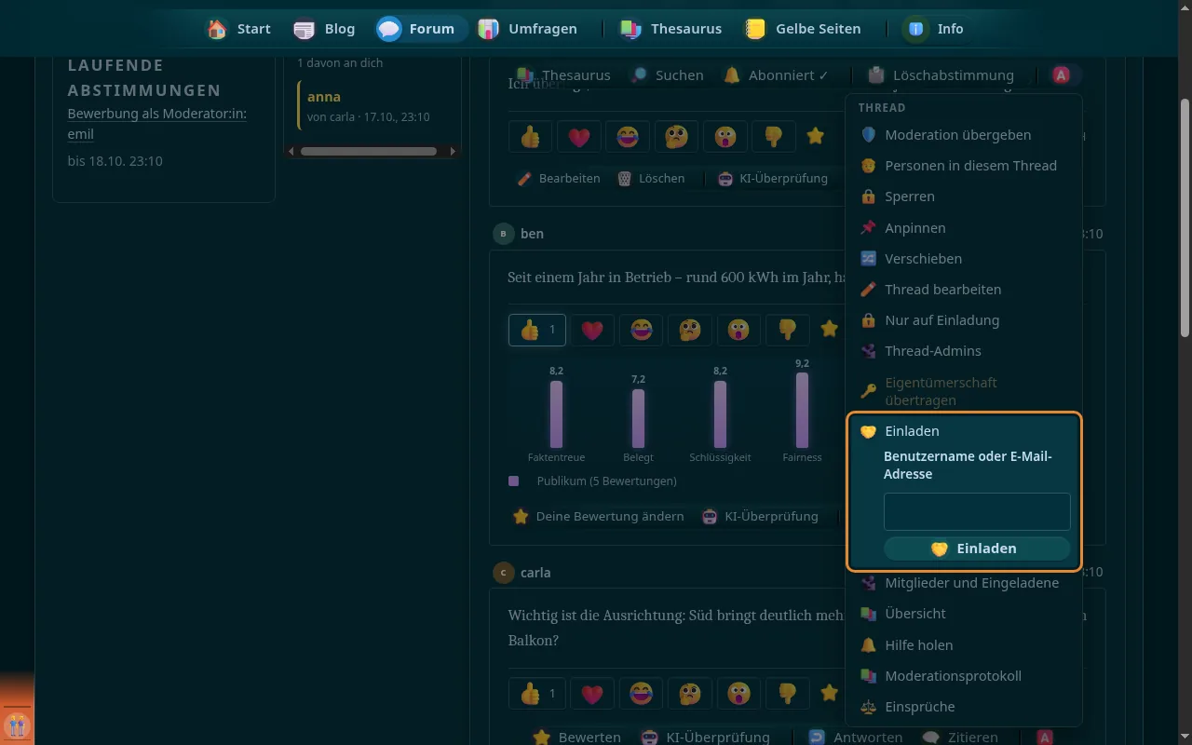React with heart on carla's post

click(x=592, y=694)
